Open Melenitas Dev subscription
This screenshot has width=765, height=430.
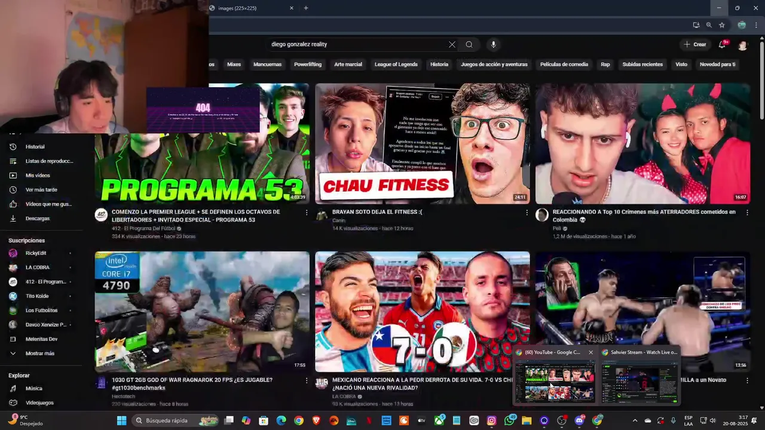(41, 339)
